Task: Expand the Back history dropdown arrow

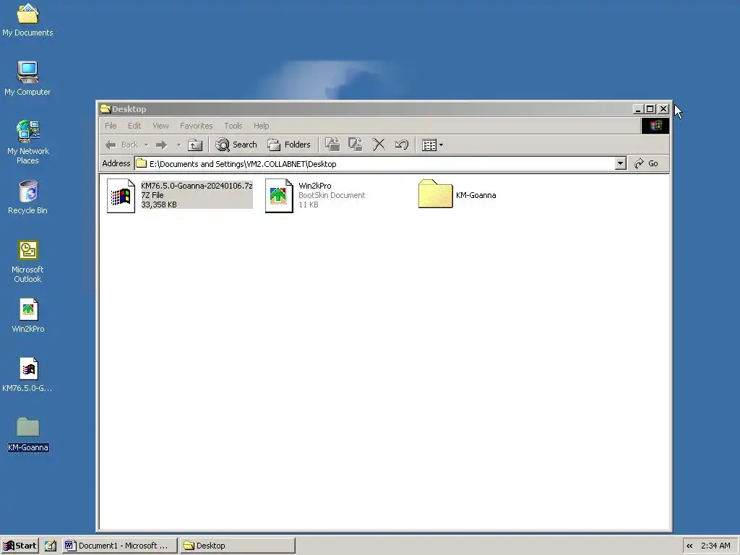Action: (x=146, y=145)
